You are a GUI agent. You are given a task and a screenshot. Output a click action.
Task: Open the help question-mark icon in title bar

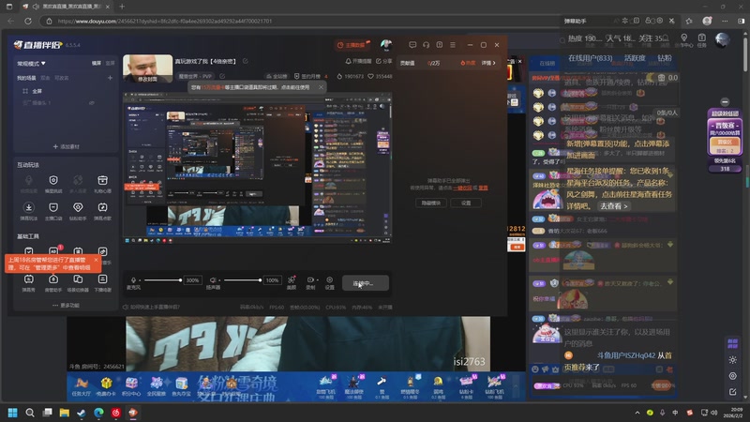coord(439,44)
